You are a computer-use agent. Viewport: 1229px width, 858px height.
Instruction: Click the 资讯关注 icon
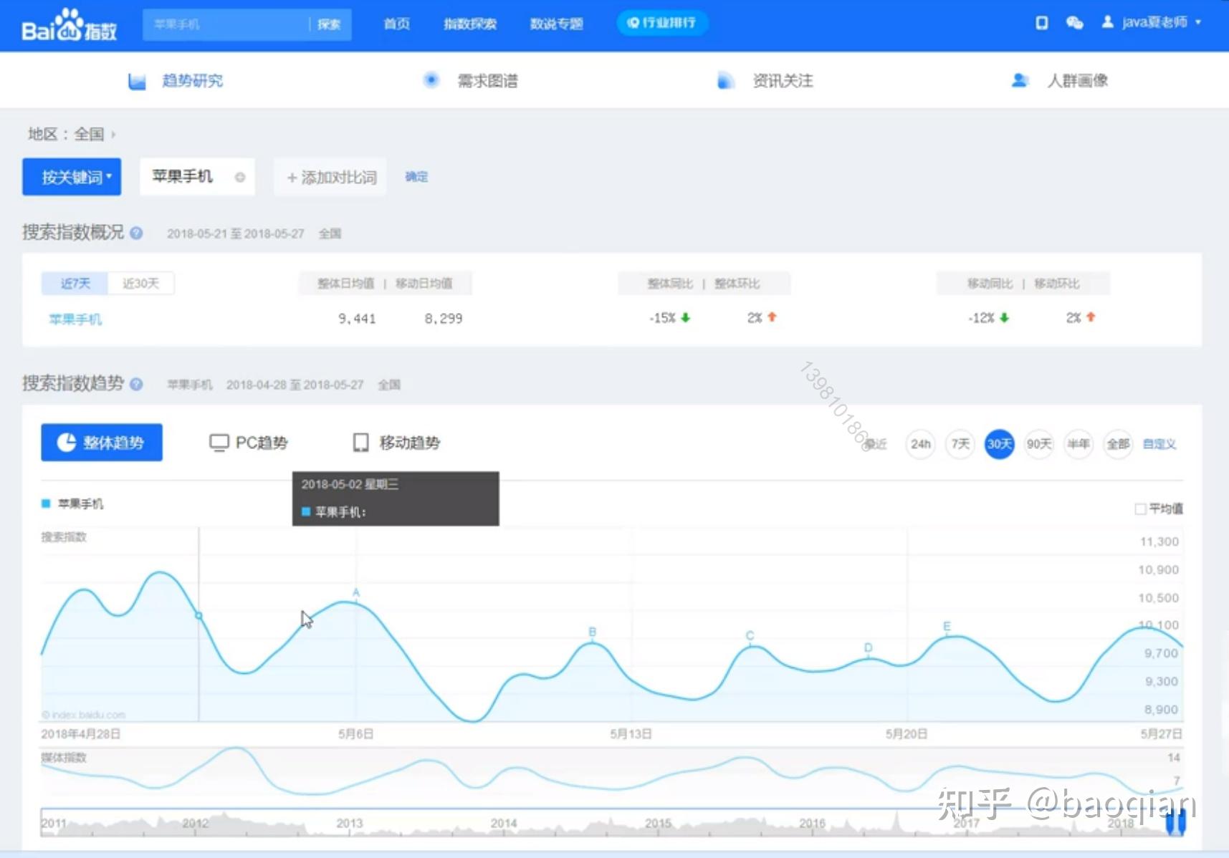[725, 80]
